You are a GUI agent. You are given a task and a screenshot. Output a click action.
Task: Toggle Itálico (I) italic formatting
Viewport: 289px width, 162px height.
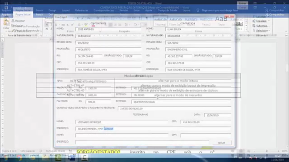click(51, 29)
